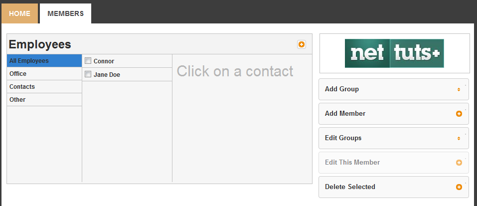Click the plus icon on Delete Selected
This screenshot has height=206, width=477.
click(459, 187)
